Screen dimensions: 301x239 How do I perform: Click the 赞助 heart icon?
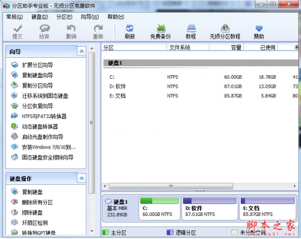259,29
